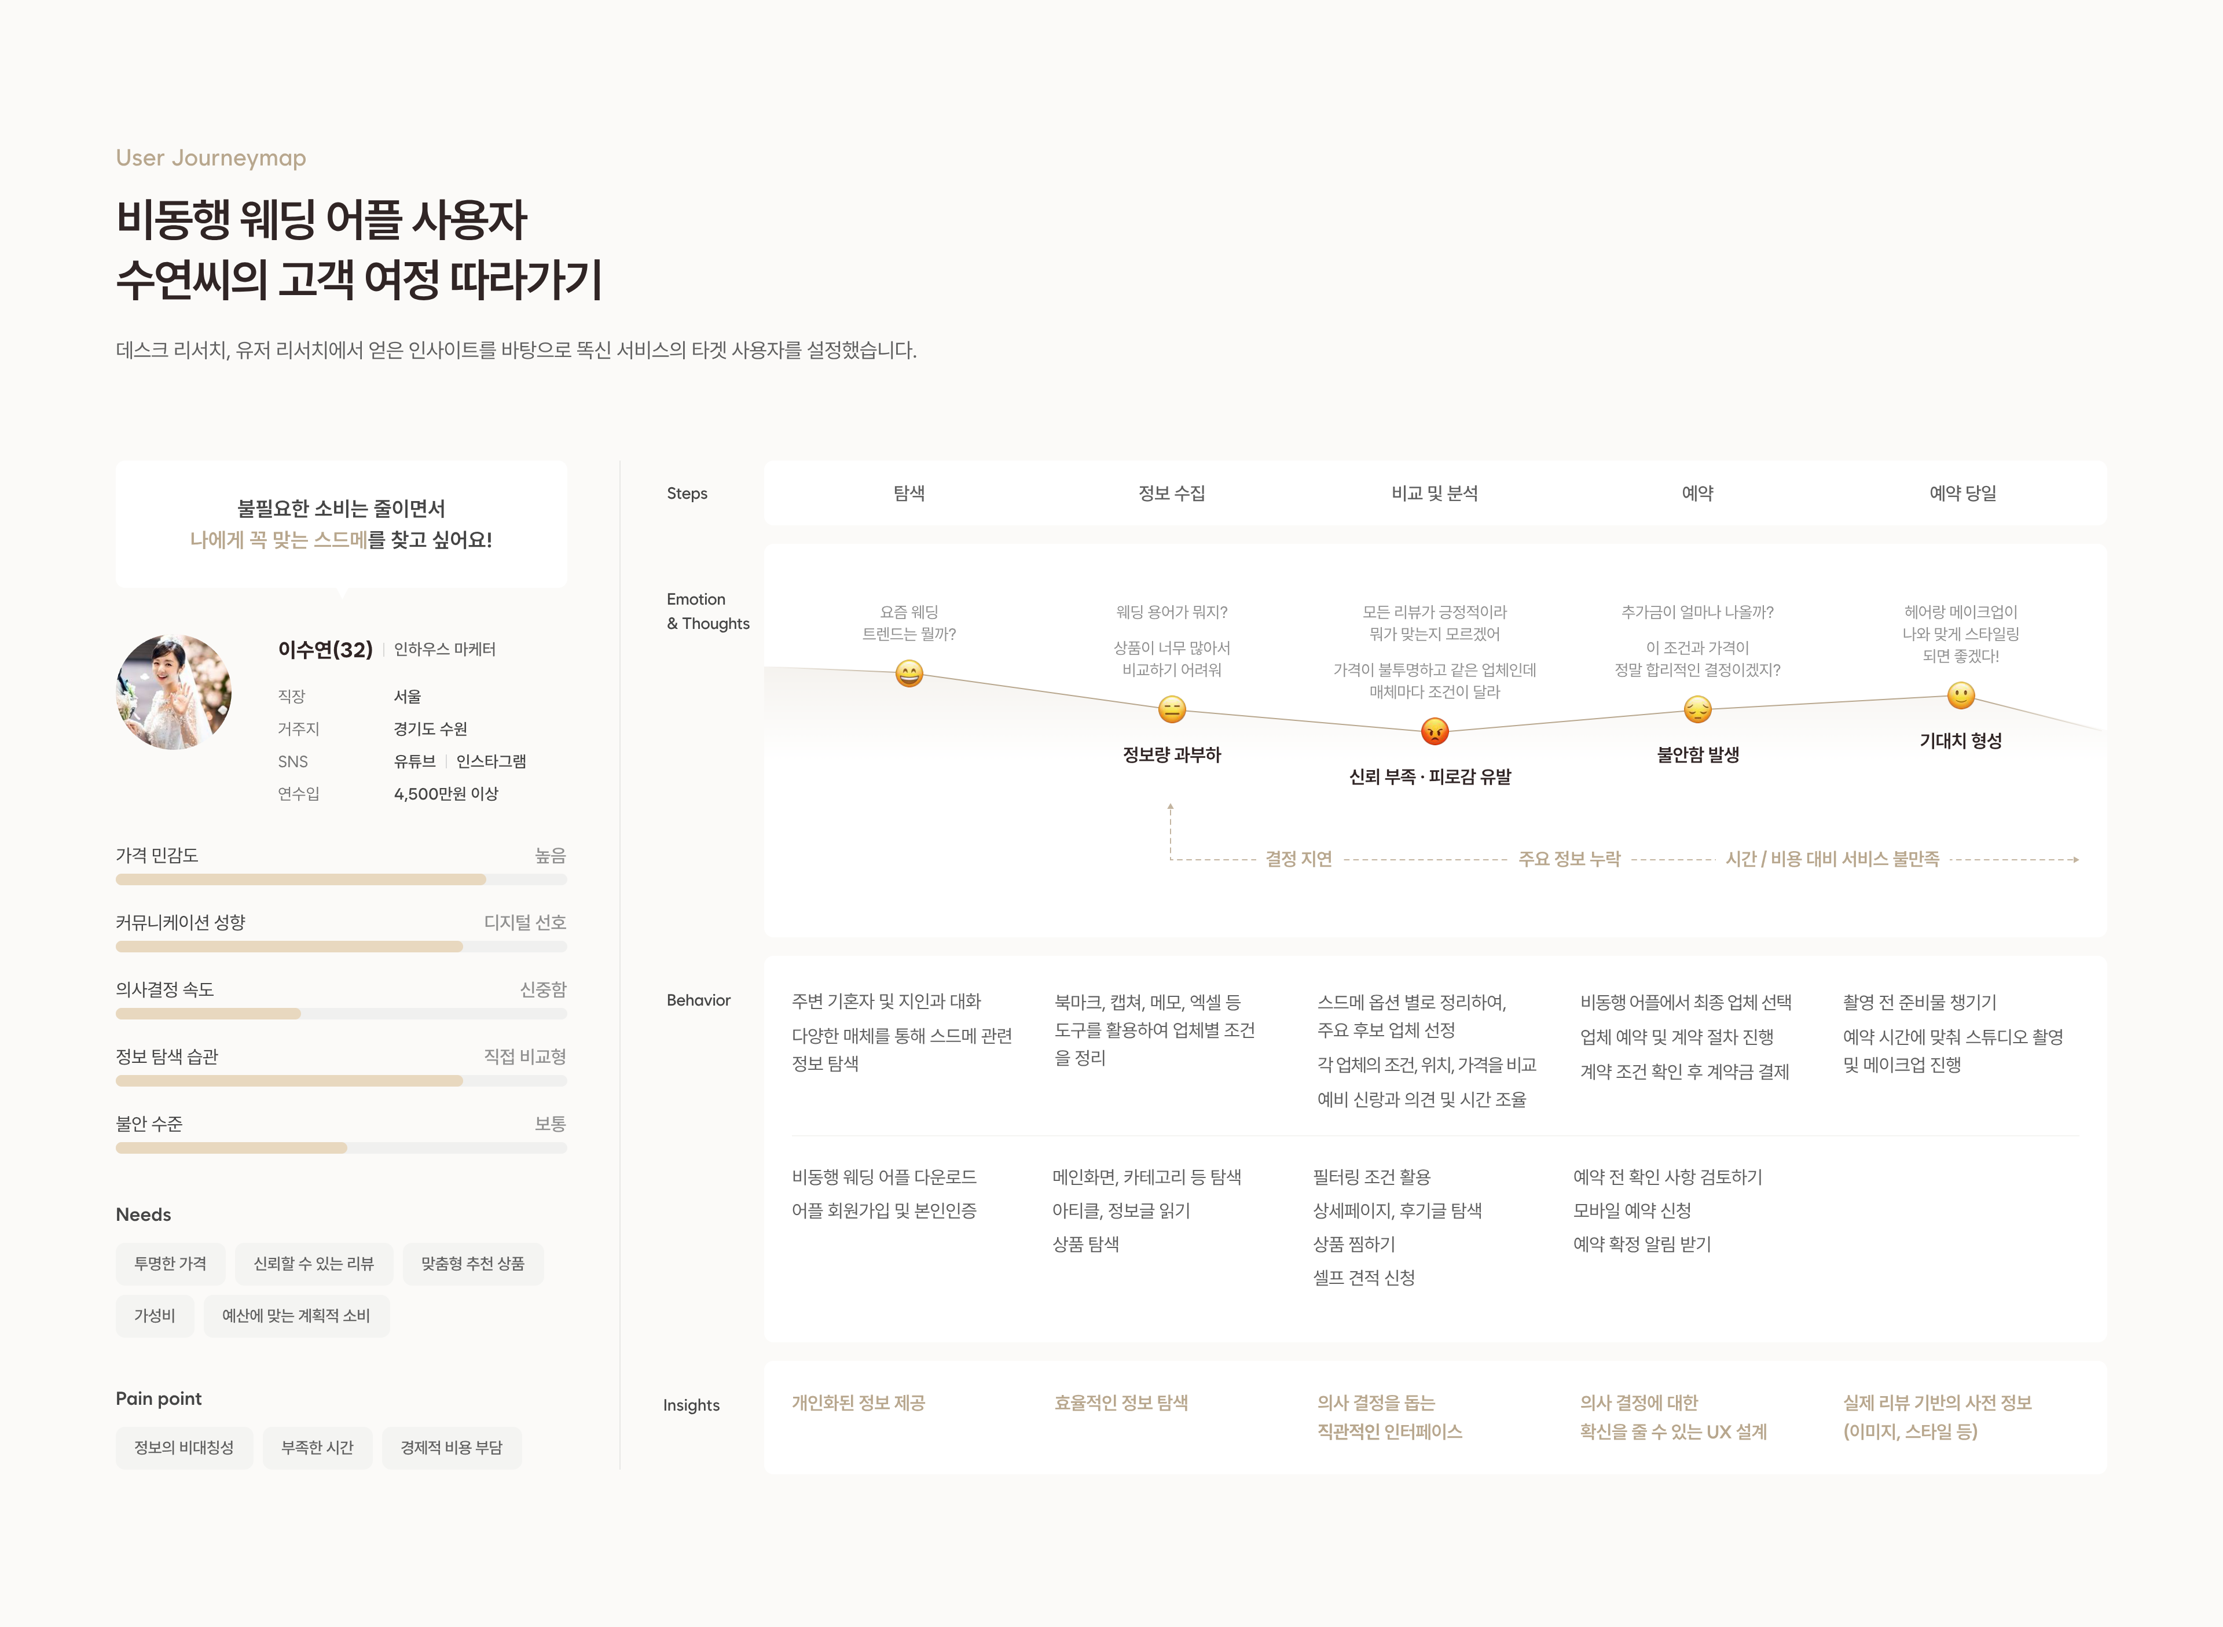Image resolution: width=2223 pixels, height=1627 pixels.
Task: Click the 상품 찜하기 behavior item
Action: [x=1354, y=1244]
